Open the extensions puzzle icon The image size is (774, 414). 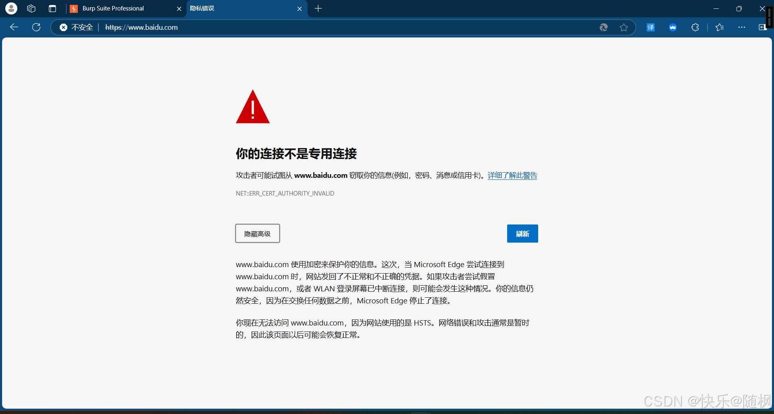(x=695, y=27)
